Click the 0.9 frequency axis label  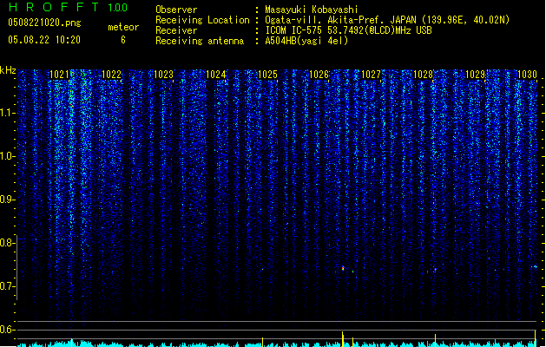[x=7, y=200]
